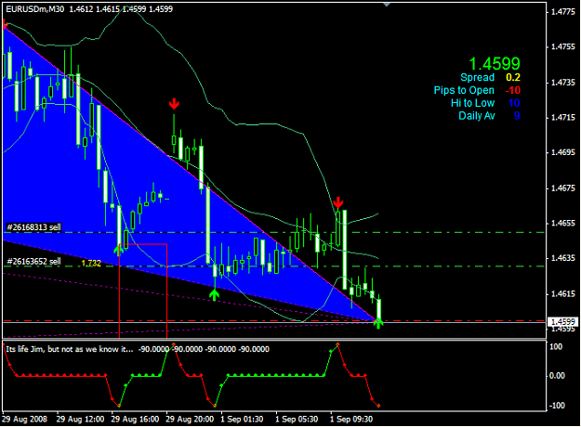Click the current price tag 1.4599 on the price axis
This screenshot has width=581, height=427.
[563, 321]
